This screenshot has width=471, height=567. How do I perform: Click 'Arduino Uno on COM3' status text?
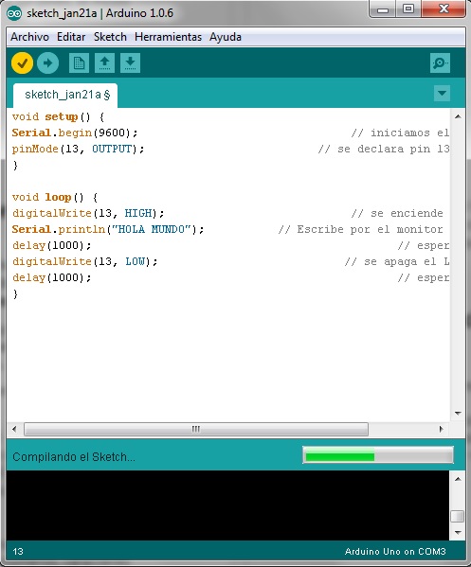click(x=395, y=552)
